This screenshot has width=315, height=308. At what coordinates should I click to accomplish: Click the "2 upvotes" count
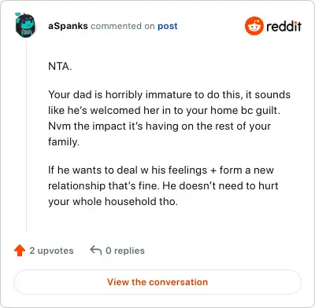pos(51,251)
